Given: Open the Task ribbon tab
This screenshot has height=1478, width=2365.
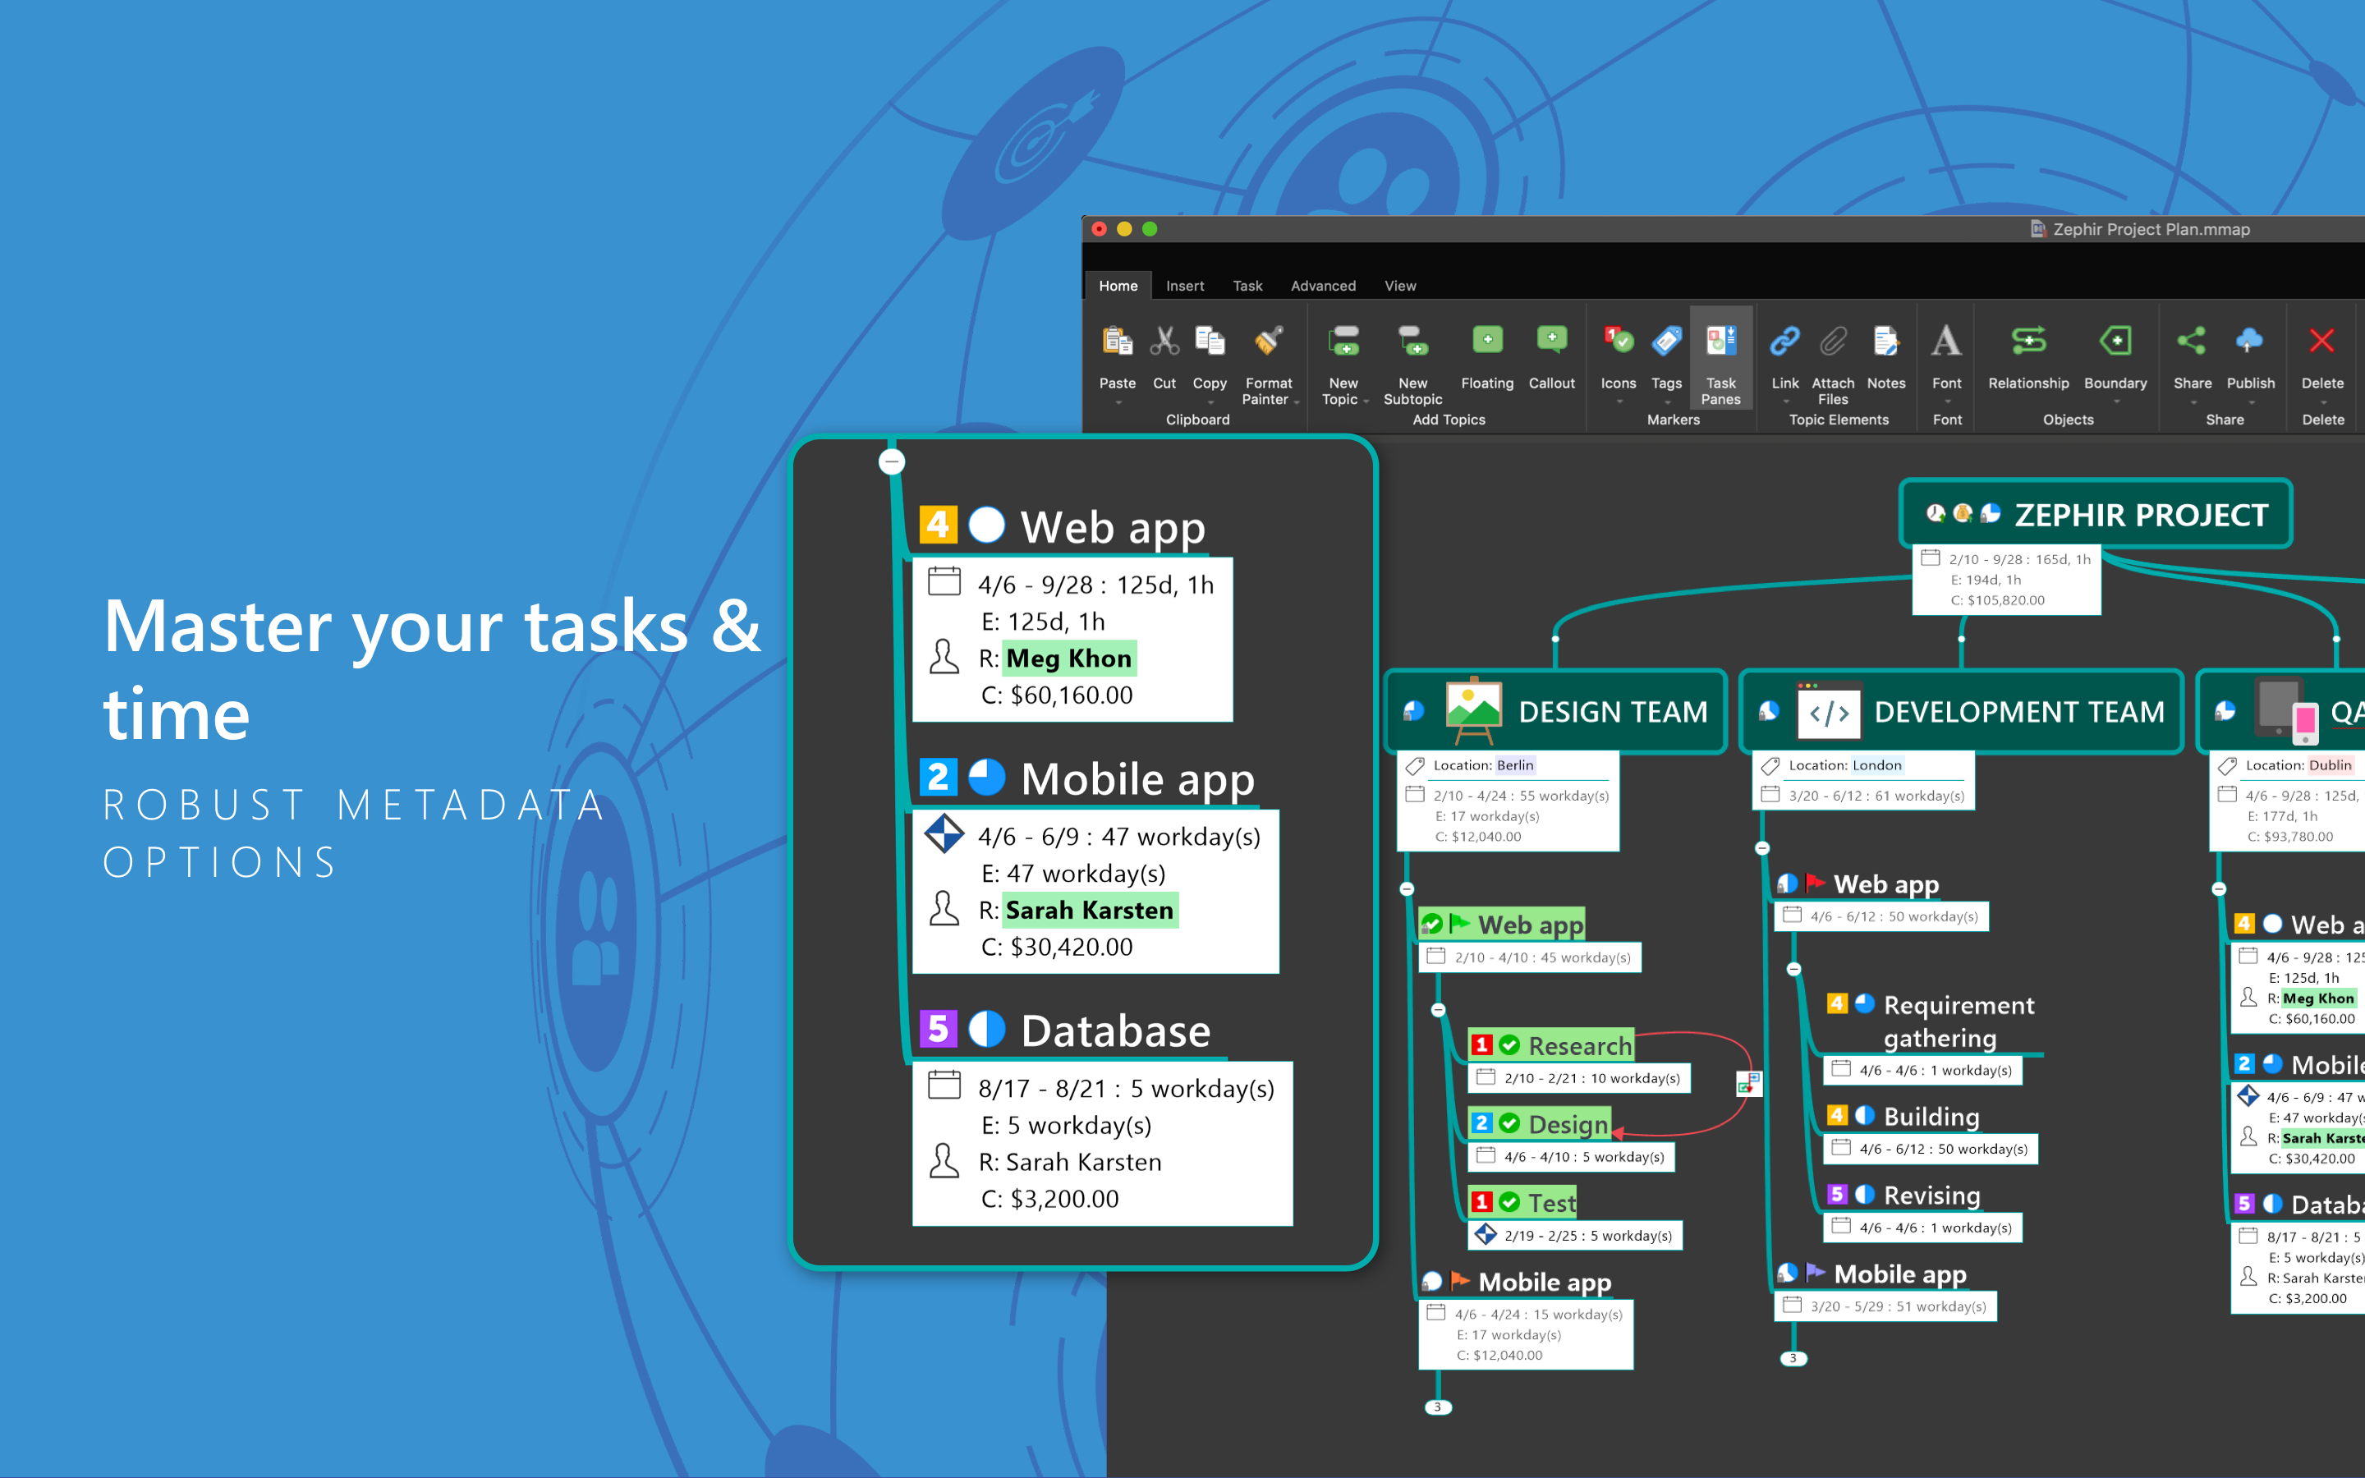Looking at the screenshot, I should (1247, 286).
